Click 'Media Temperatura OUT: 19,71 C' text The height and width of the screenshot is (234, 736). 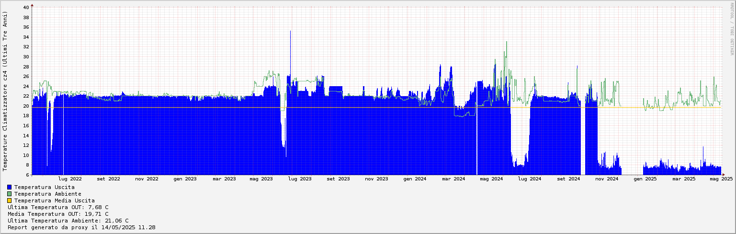[x=58, y=214]
